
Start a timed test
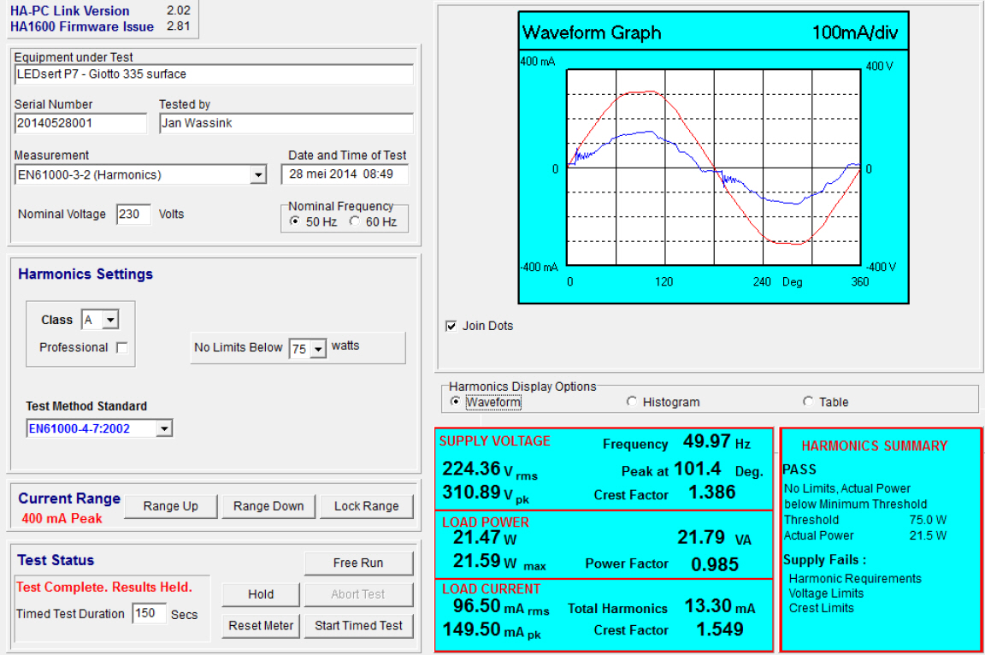click(358, 625)
